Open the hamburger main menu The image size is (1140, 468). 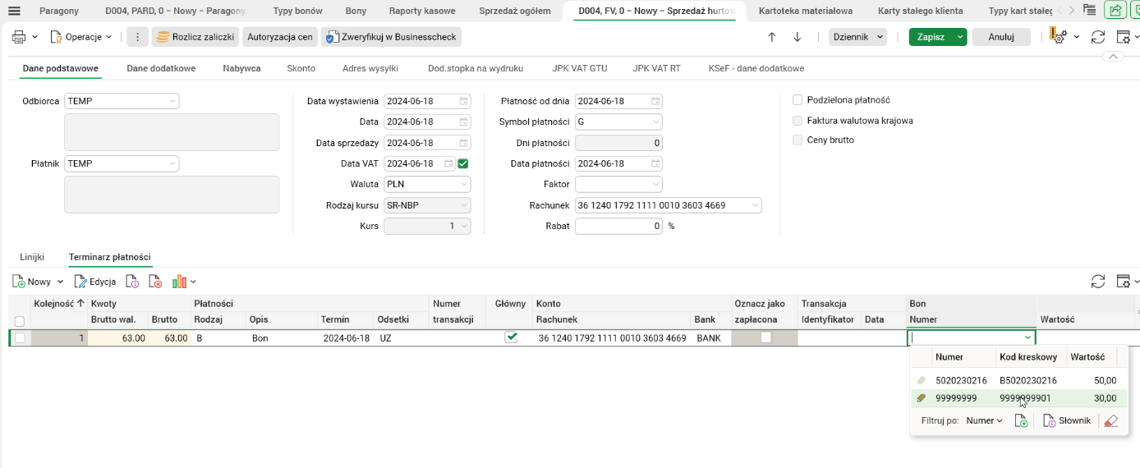click(x=13, y=11)
